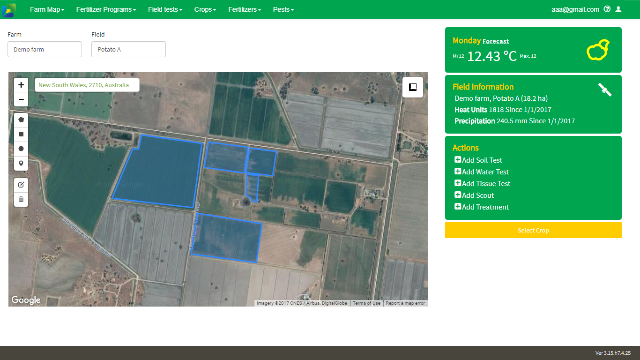Click the cloudy weather icon
Image resolution: width=640 pixels, height=360 pixels.
point(598,50)
